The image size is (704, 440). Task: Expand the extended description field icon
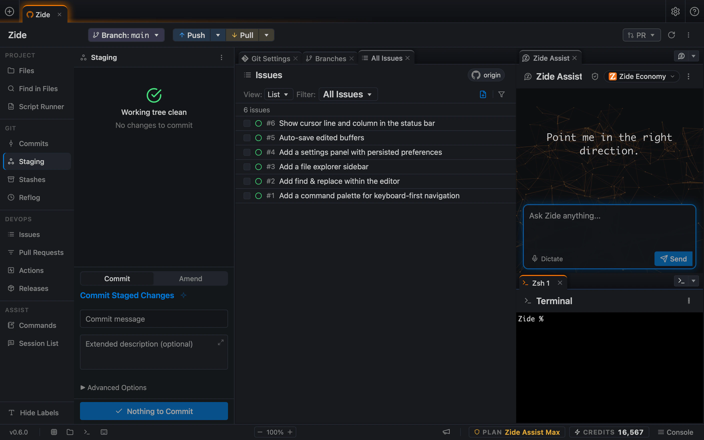[220, 343]
